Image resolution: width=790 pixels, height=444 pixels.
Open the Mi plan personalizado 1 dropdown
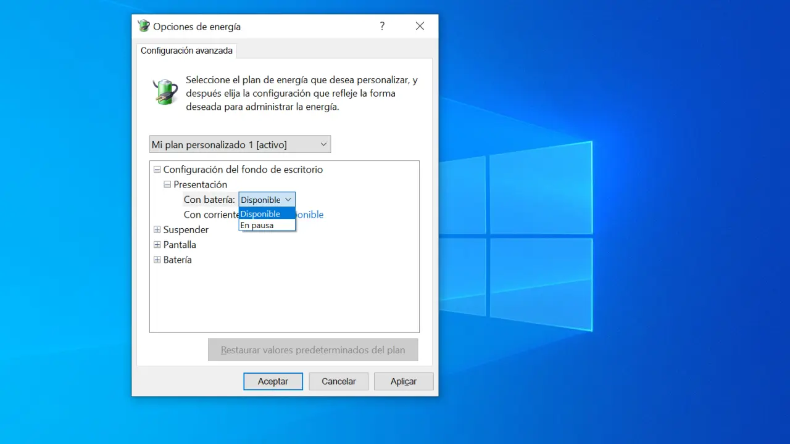240,144
